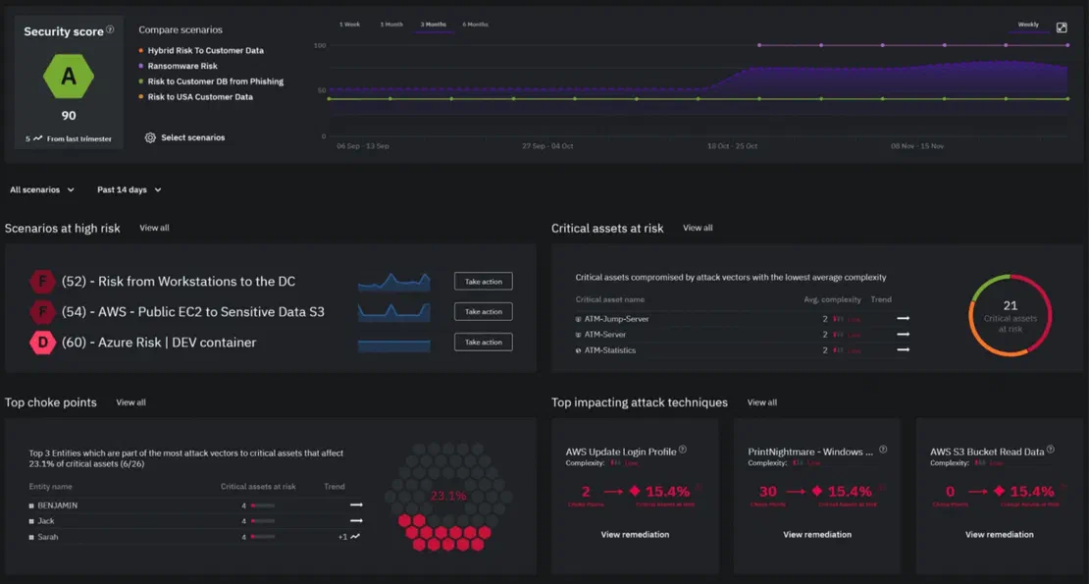
Task: Click Take action for Risk from Workstations to DC
Action: point(484,282)
